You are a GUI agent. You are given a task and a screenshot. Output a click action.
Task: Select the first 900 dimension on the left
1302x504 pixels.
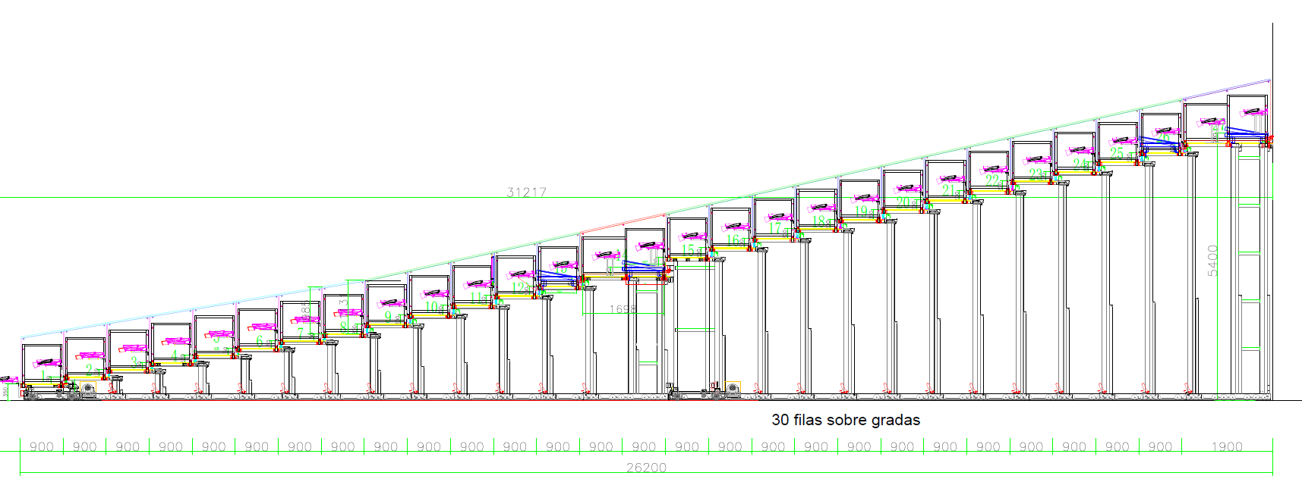tap(42, 447)
